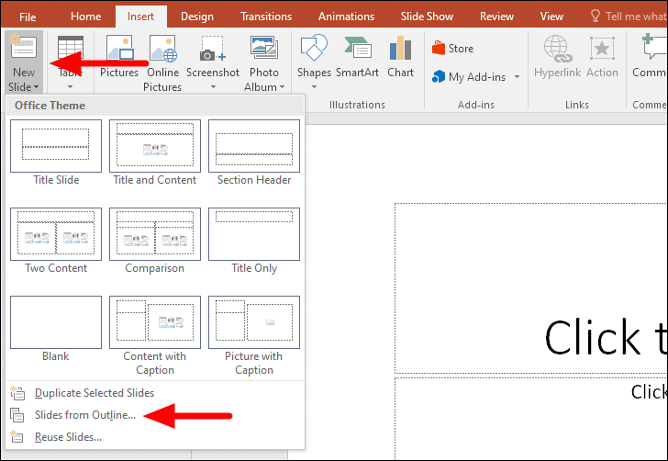Click the Slides from Outline icon

17,415
